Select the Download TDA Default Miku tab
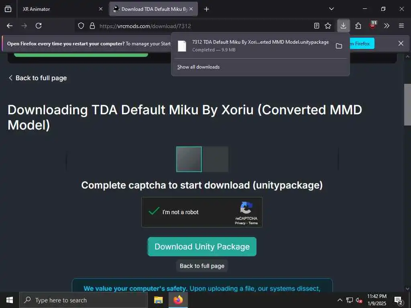 153,9
